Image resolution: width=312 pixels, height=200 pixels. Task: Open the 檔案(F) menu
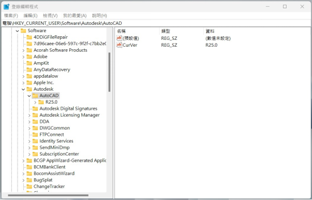11,16
